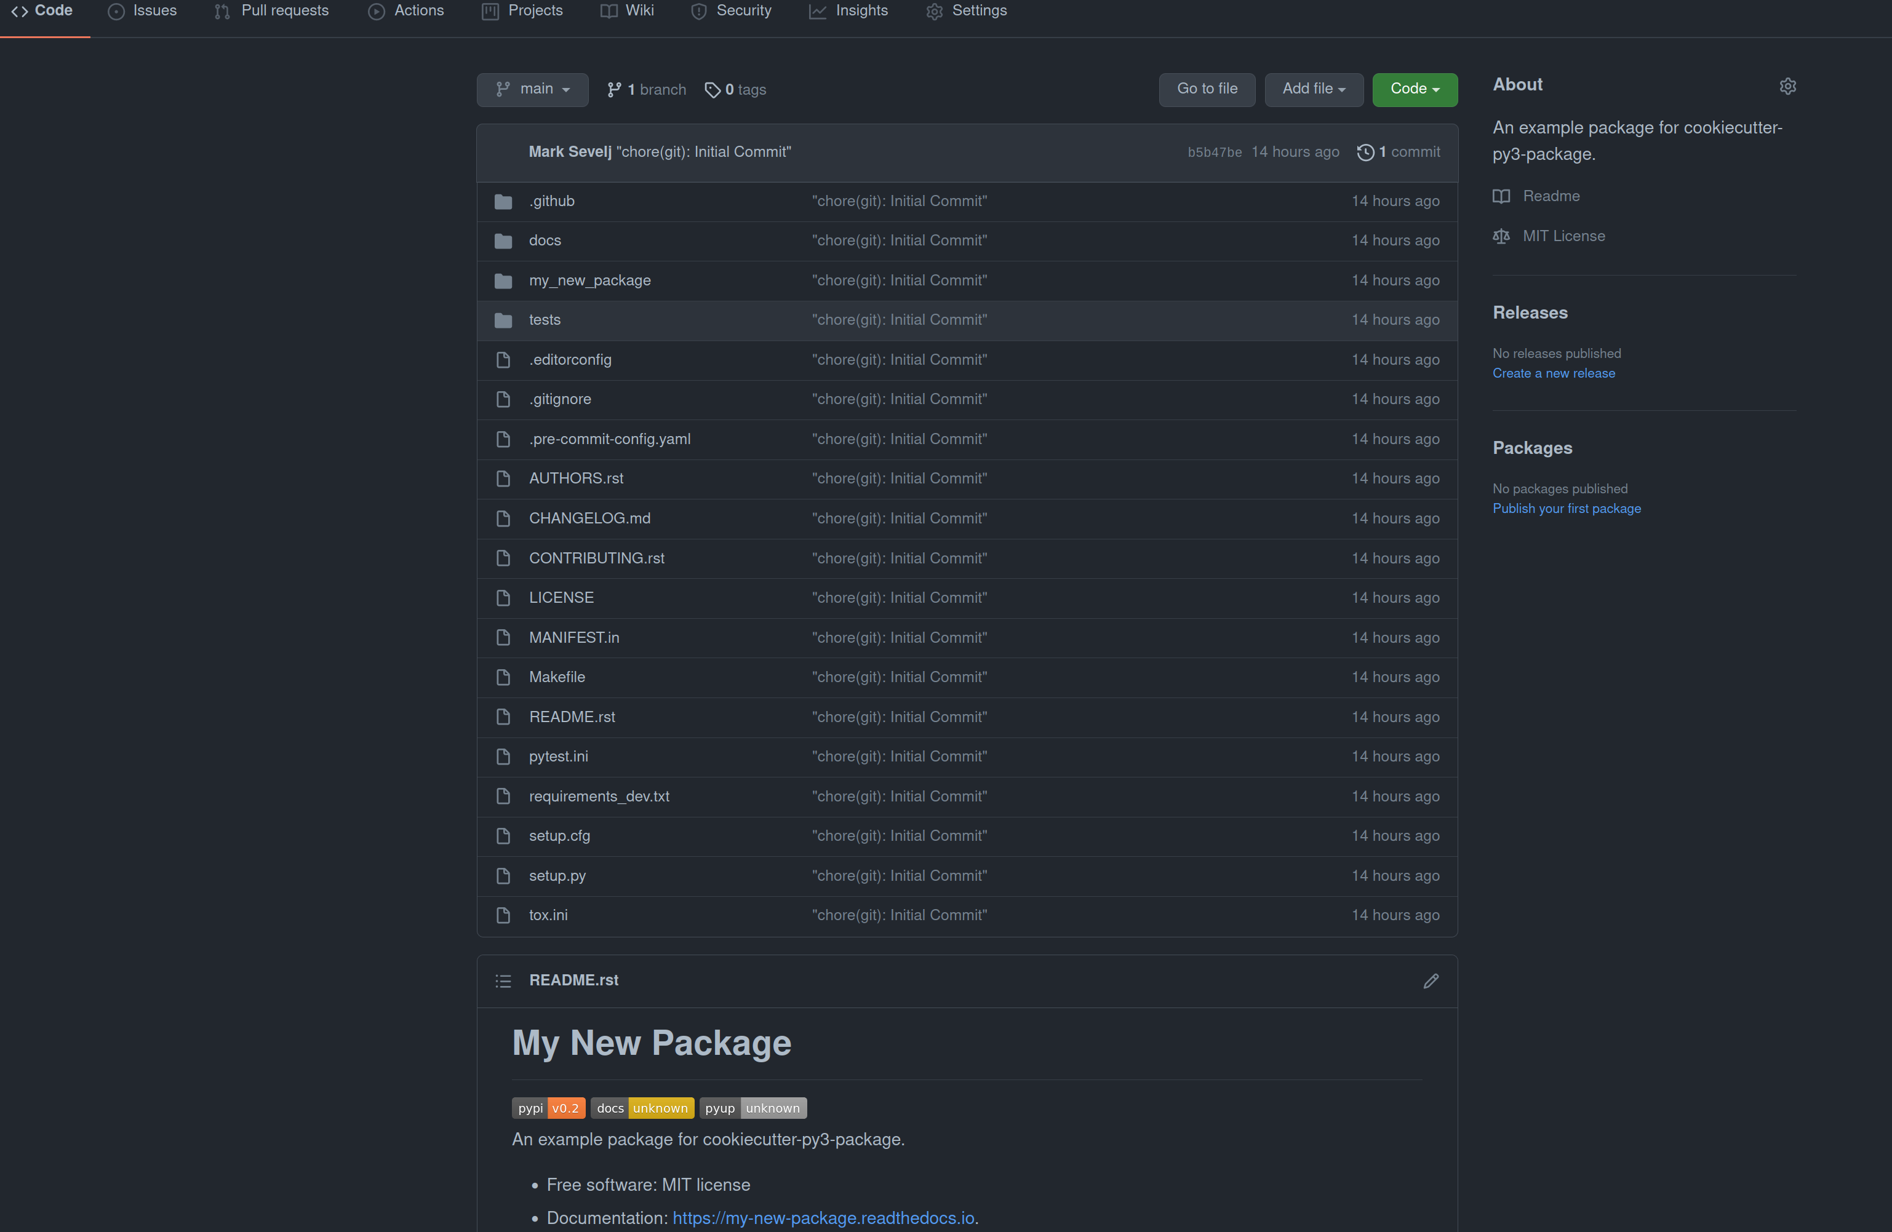Click the my_new_package folder icon
The width and height of the screenshot is (1892, 1232).
click(x=503, y=280)
